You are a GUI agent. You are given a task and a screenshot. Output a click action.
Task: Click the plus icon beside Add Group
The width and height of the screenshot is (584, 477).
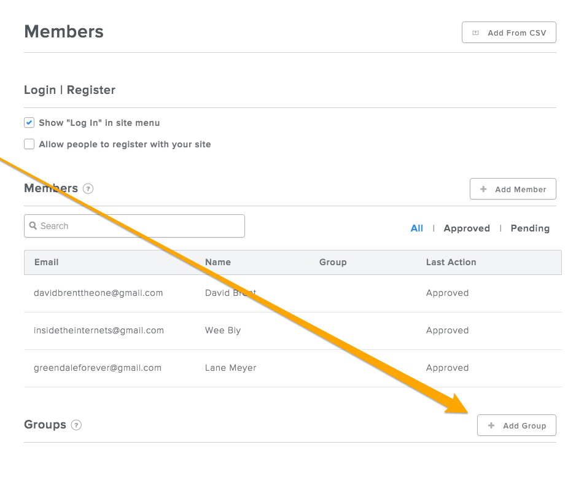(491, 425)
